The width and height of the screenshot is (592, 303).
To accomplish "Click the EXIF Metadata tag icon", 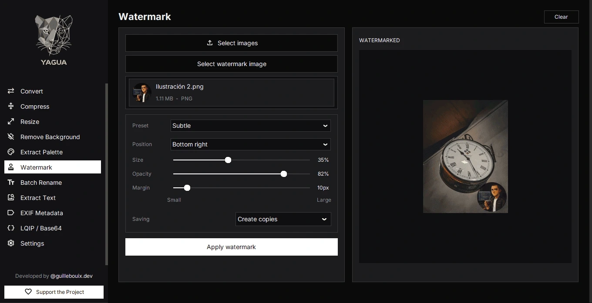I will click(11, 213).
